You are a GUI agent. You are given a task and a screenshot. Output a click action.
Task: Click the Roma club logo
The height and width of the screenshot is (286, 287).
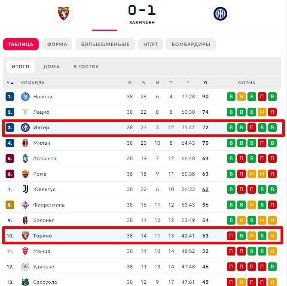click(x=25, y=174)
